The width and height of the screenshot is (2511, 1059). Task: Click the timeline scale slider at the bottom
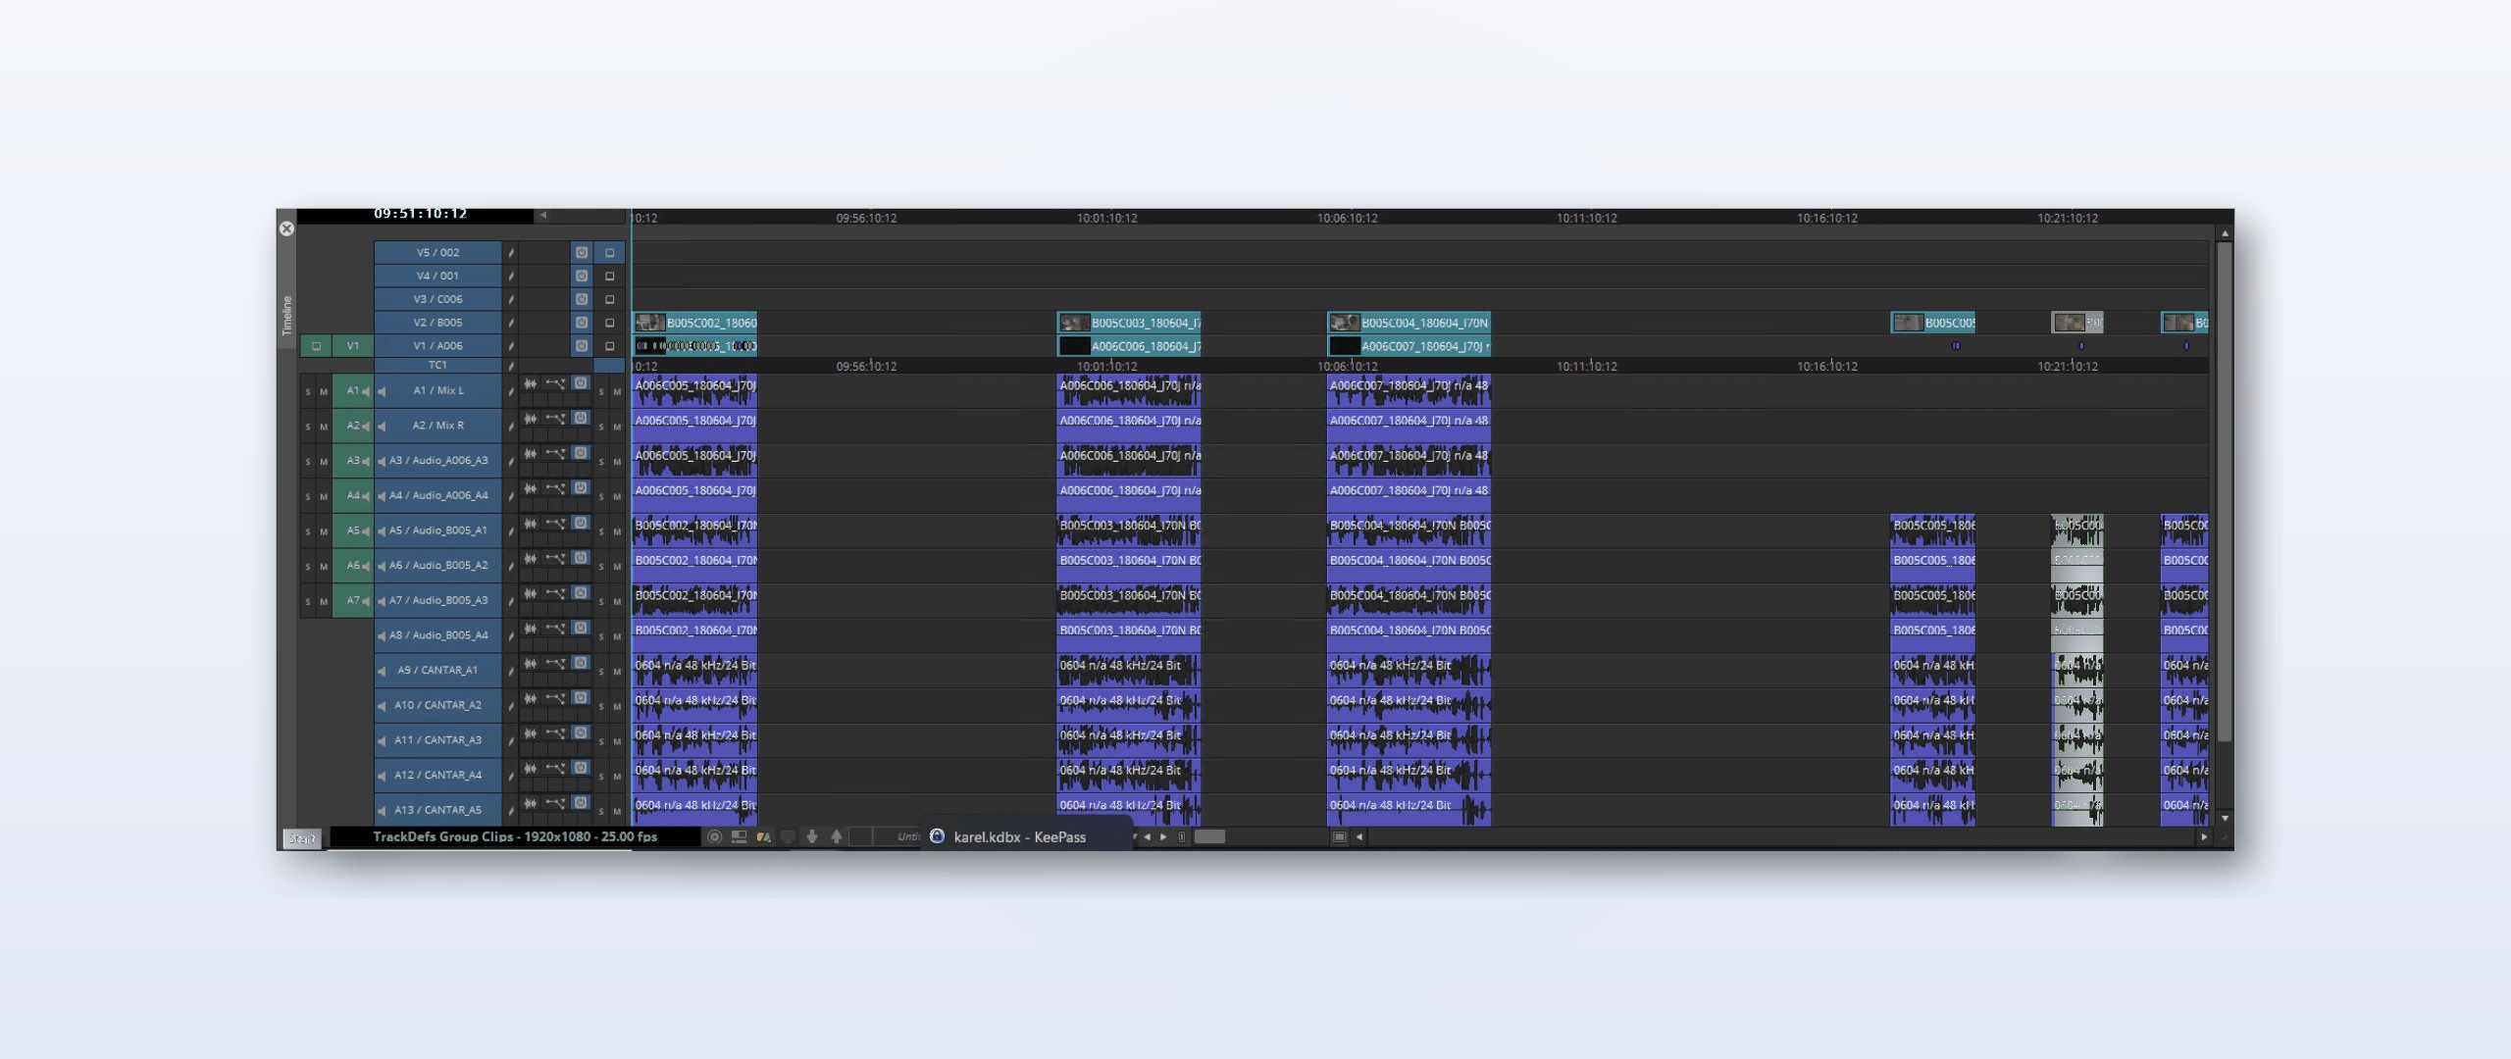click(x=1209, y=836)
